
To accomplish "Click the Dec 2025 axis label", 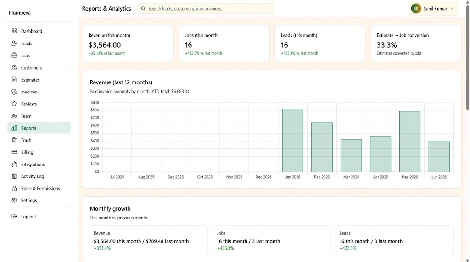I will [263, 177].
